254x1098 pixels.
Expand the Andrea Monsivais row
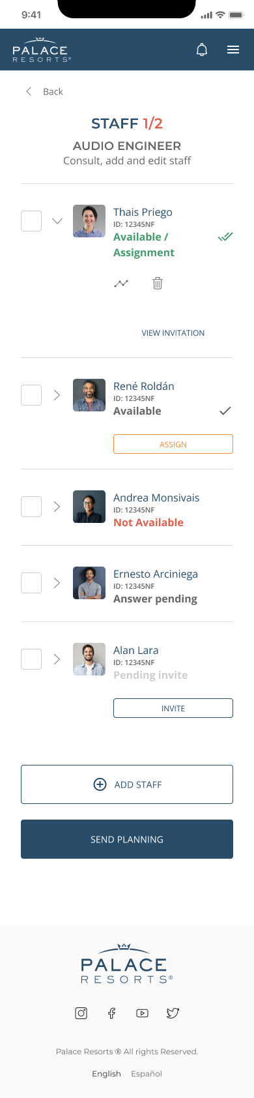pyautogui.click(x=57, y=507)
